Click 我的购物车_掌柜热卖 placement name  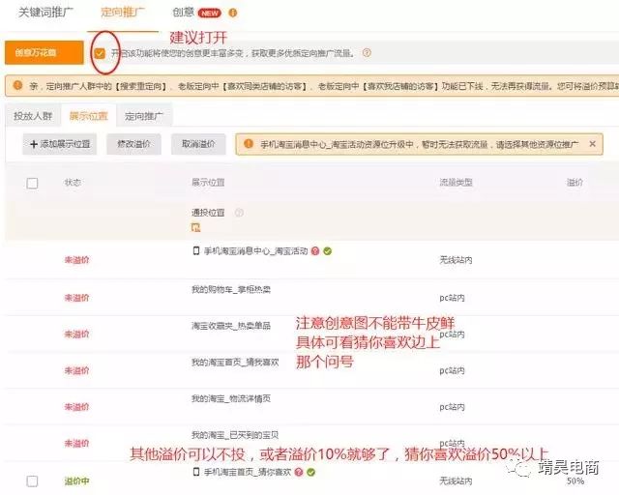pyautogui.click(x=231, y=290)
